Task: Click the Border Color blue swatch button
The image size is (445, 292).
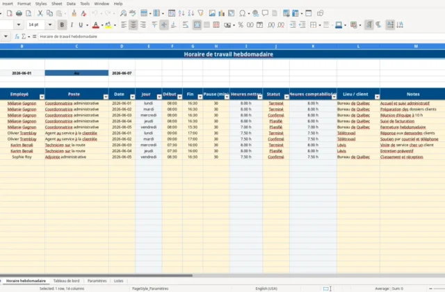Action: (x=339, y=25)
